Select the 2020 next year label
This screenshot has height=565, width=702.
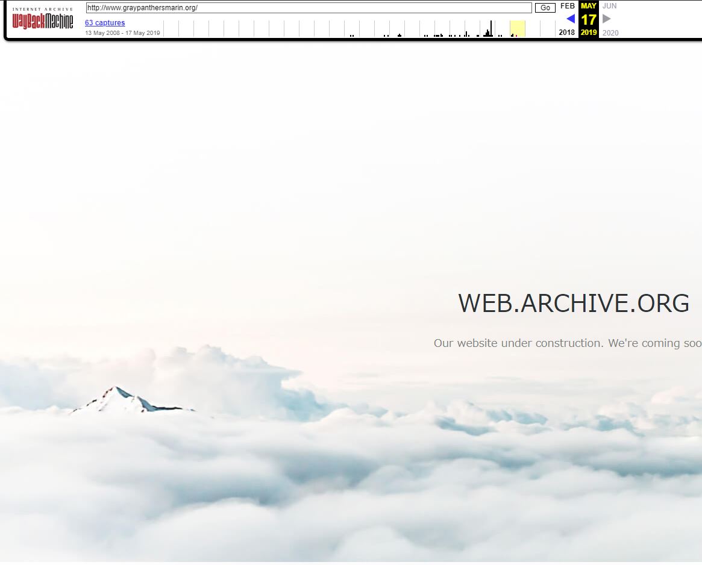click(x=610, y=33)
